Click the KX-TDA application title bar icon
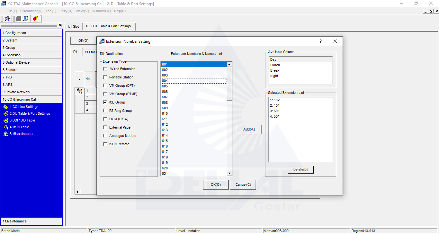This screenshot has height=234, width=439. coord(4,4)
